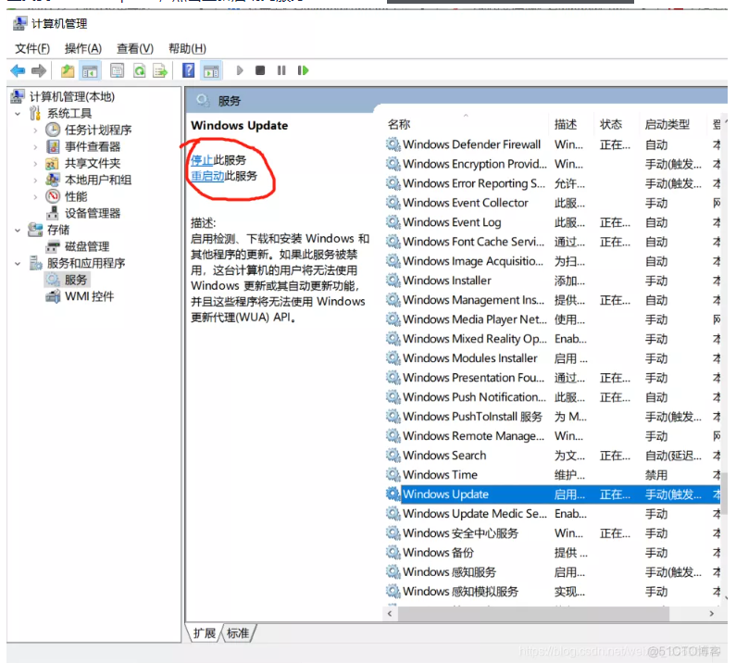The height and width of the screenshot is (663, 736).
Task: Expand the 本地用户和组 node
Action: 35,181
